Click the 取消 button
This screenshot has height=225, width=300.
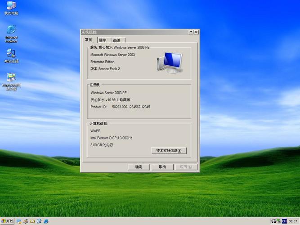pyautogui.click(x=162, y=167)
